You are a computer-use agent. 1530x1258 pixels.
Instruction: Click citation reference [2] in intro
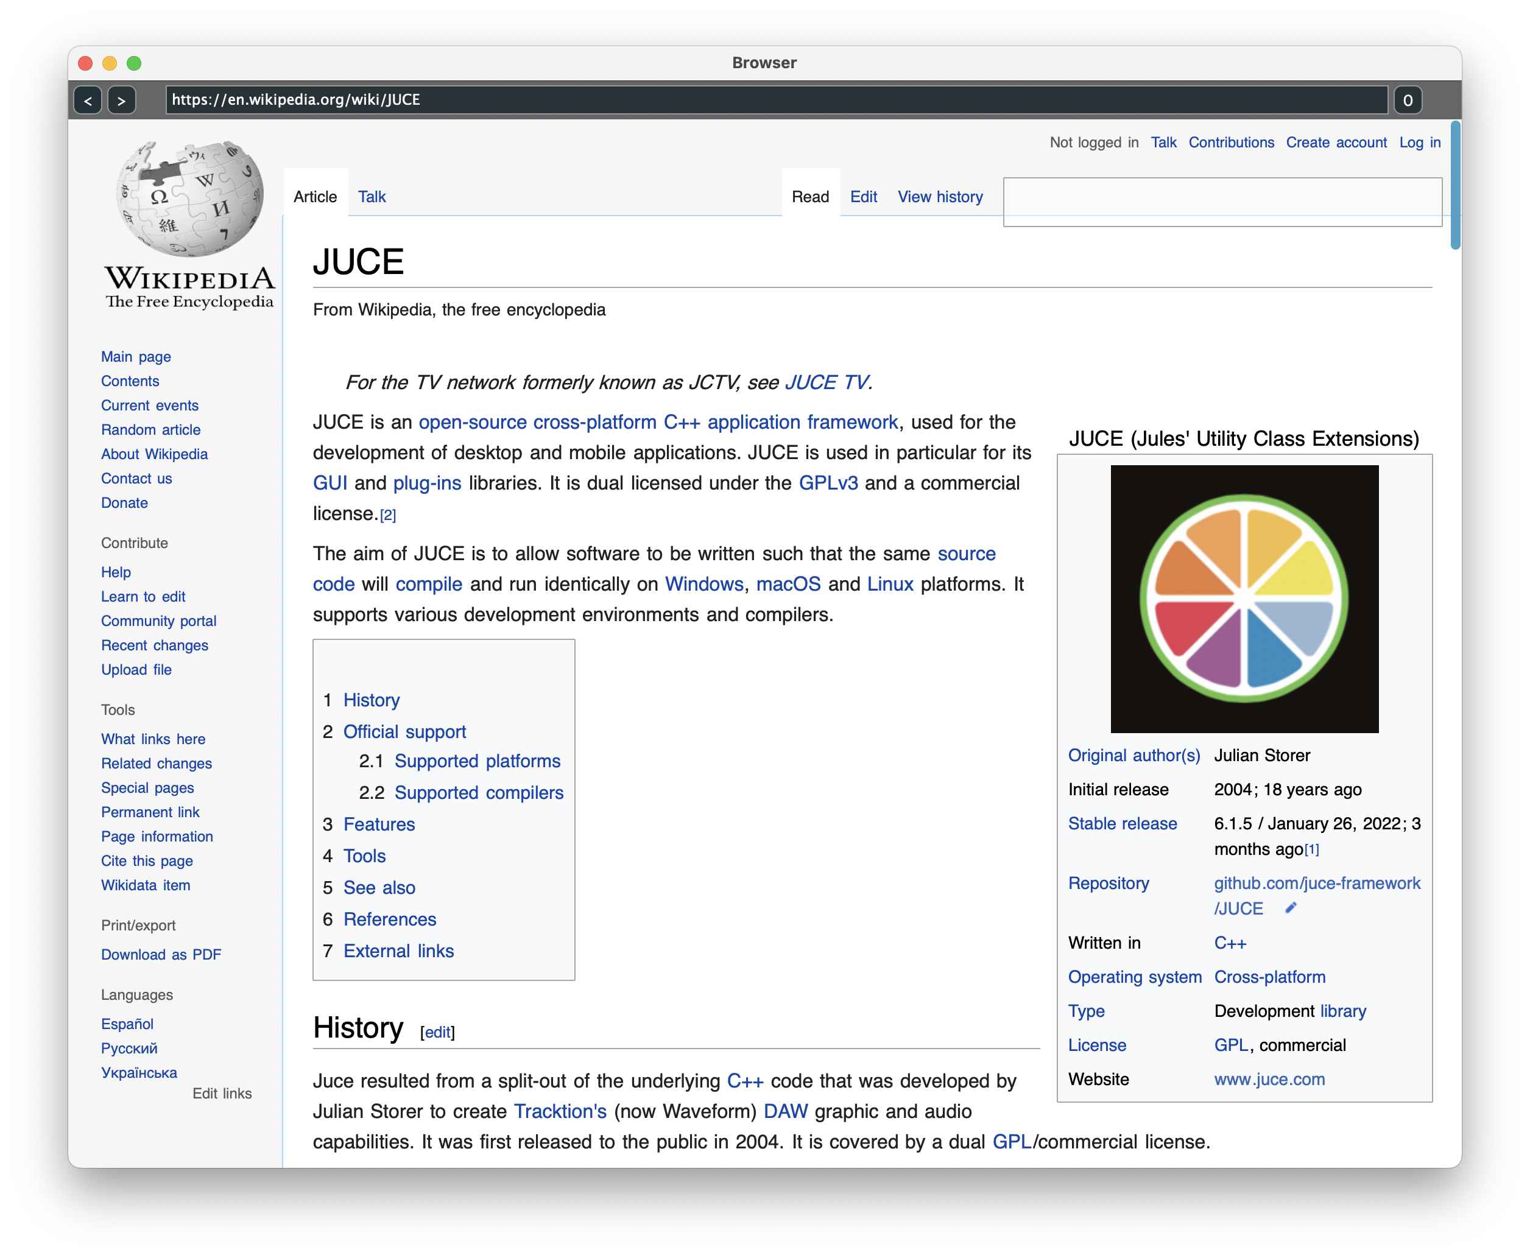pyautogui.click(x=388, y=515)
